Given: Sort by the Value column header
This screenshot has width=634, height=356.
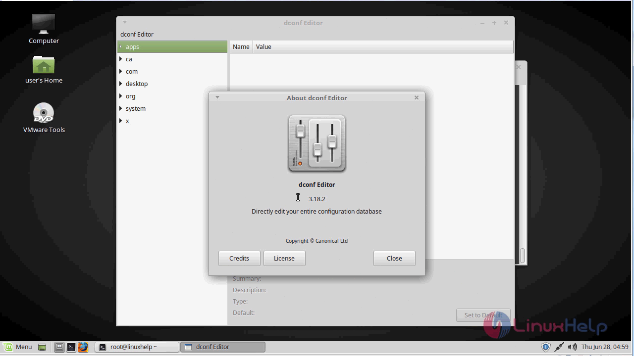Looking at the screenshot, I should [x=383, y=46].
